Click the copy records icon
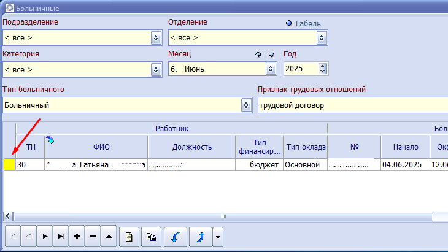This screenshot has width=448, height=252. coord(151,237)
